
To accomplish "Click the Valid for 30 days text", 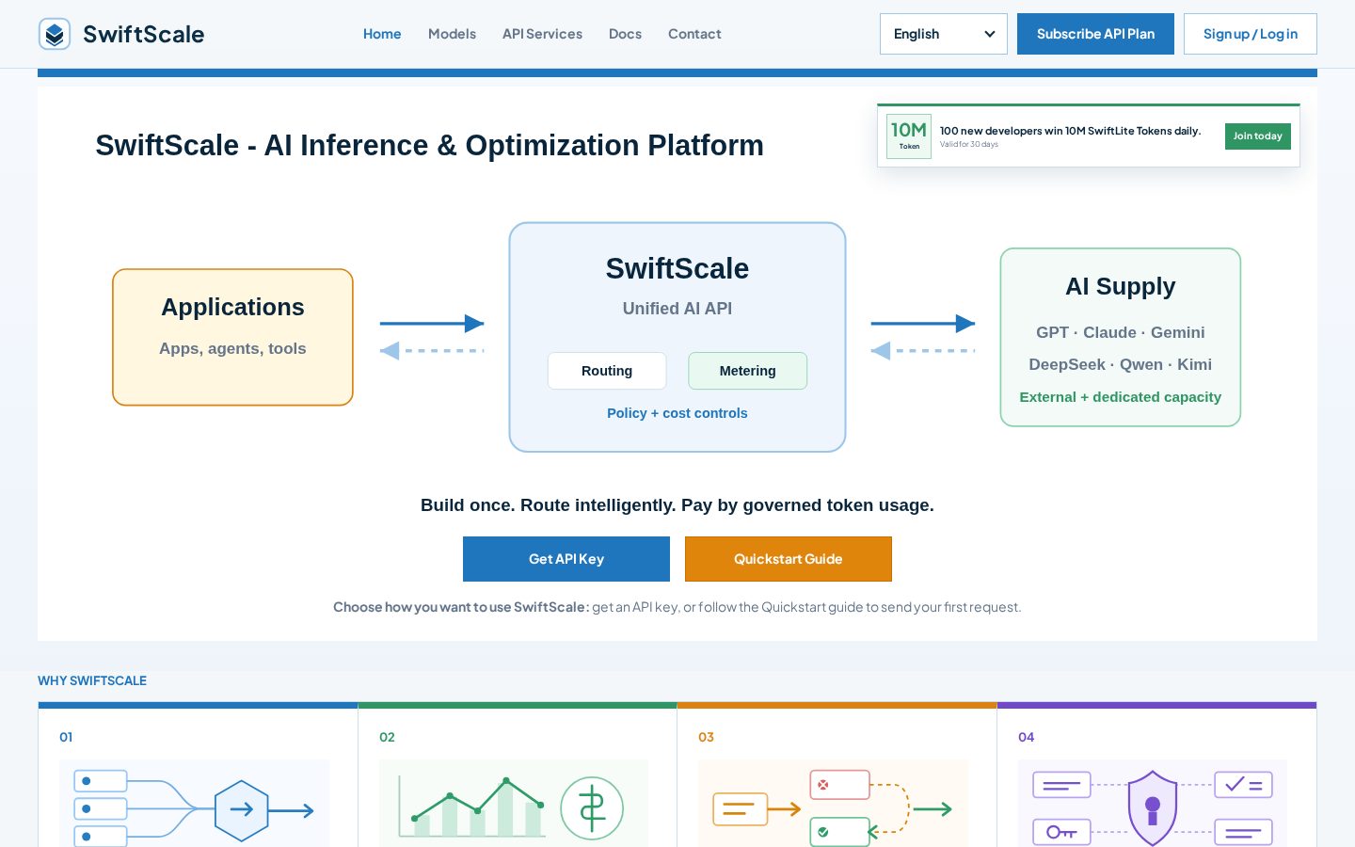I will [x=969, y=144].
